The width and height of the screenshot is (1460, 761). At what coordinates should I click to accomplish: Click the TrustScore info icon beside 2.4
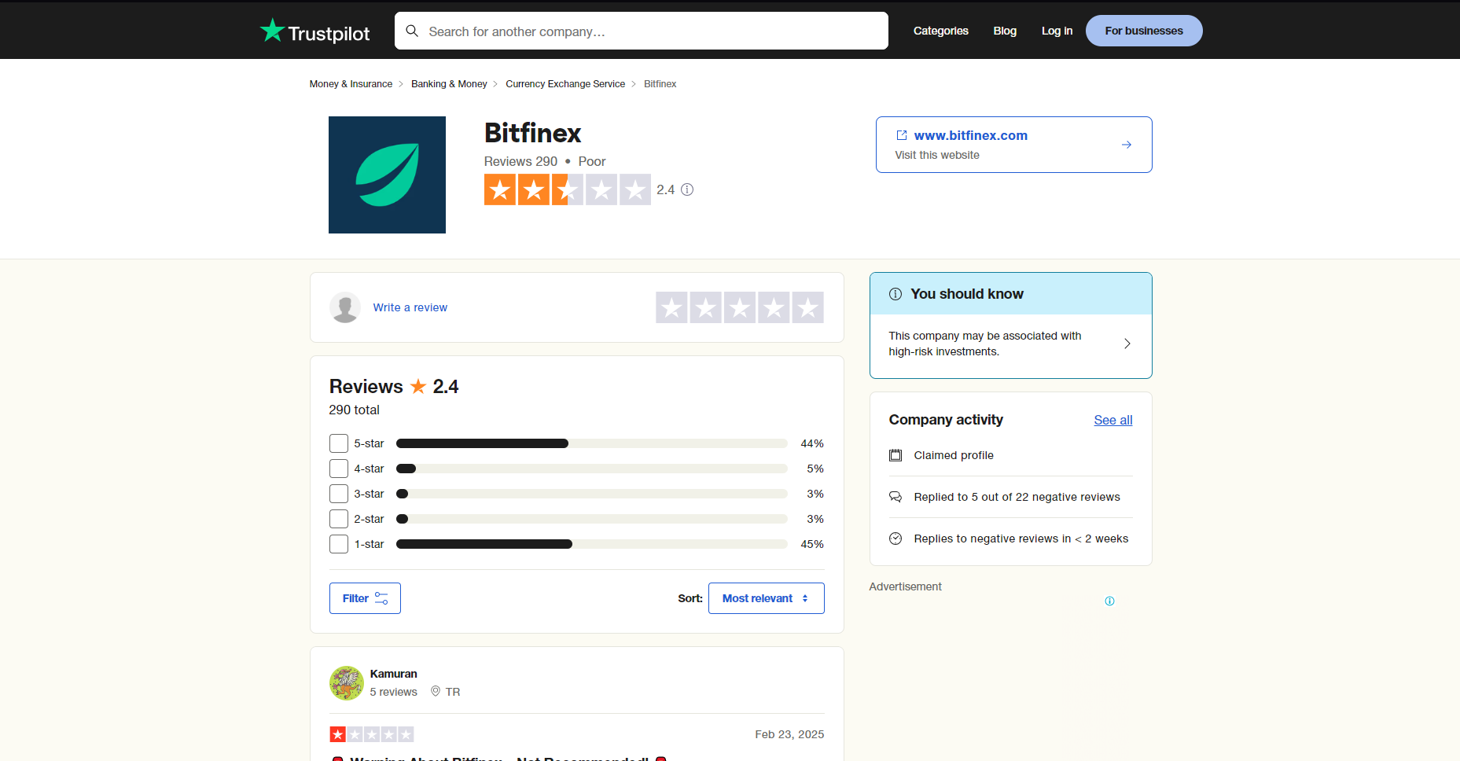tap(687, 189)
